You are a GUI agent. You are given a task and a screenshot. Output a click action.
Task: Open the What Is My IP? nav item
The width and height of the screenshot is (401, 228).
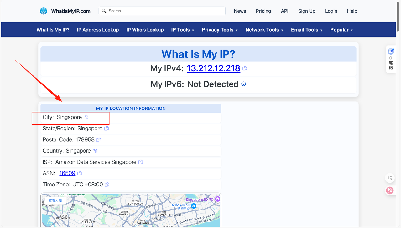[x=53, y=30]
